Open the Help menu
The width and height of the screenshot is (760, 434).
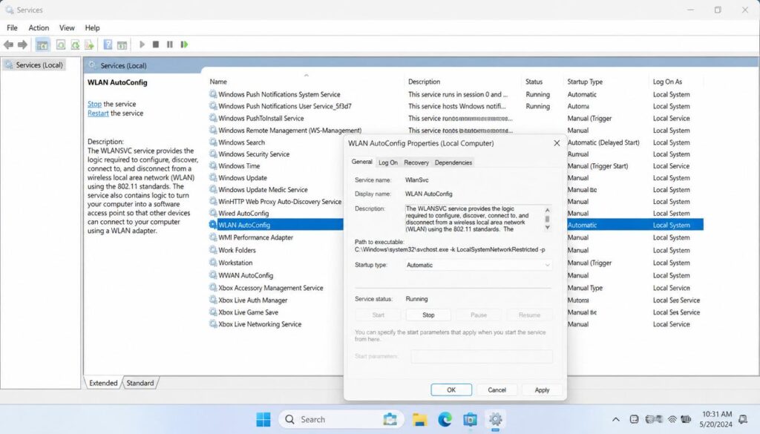[92, 27]
